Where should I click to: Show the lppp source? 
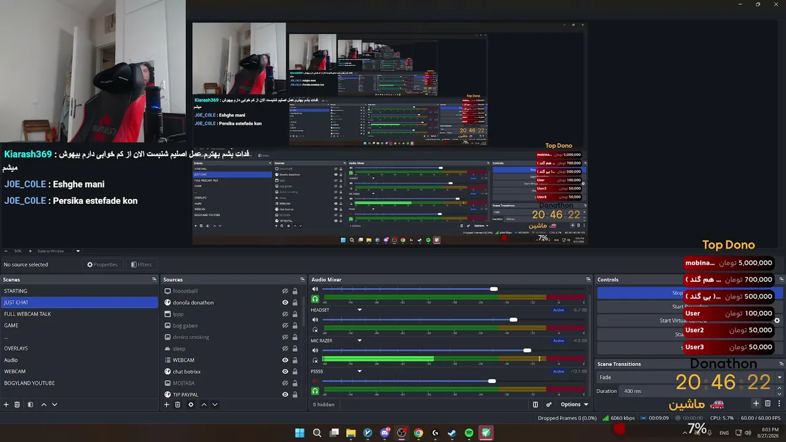(x=285, y=314)
